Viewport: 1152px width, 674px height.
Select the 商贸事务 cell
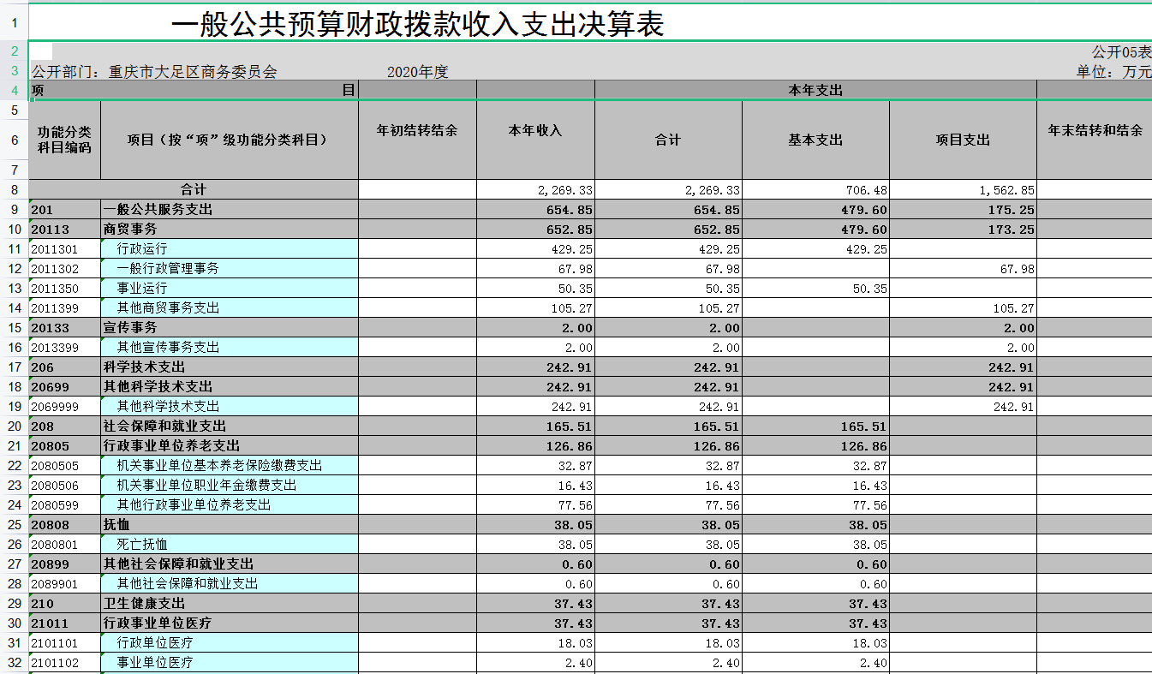229,229
